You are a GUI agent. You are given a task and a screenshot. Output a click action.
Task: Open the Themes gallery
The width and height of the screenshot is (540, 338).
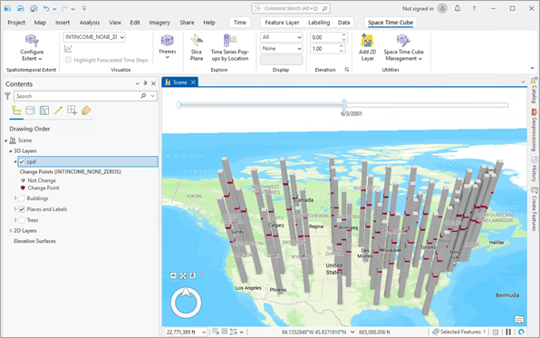167,46
